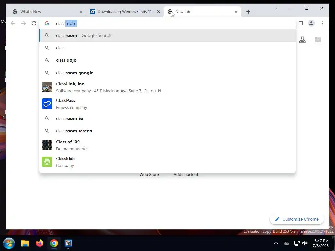Launch Firefox from the taskbar
335x251 pixels.
(x=40, y=243)
